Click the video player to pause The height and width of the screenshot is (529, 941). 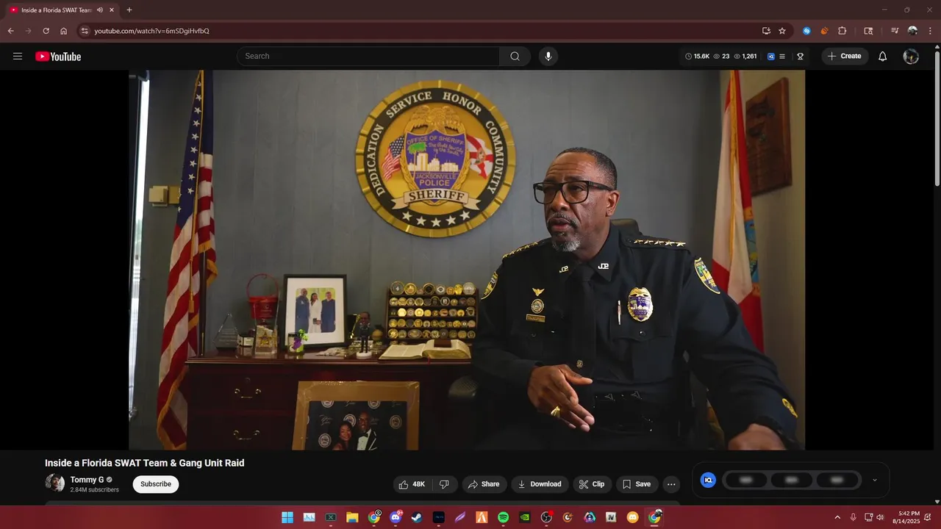coord(467,260)
